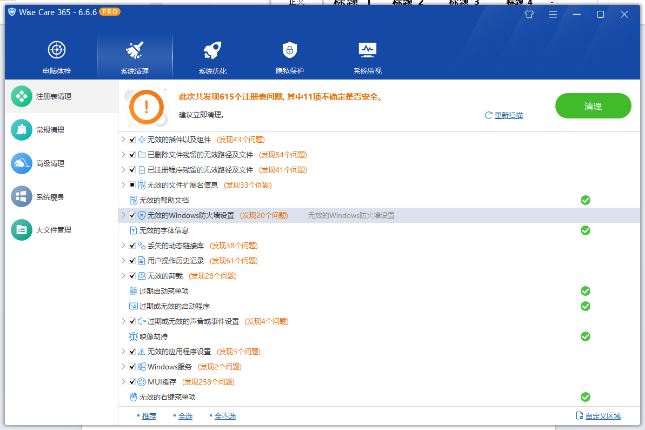Viewport: 645px width, 430px height.
Task: Uncheck the 无效的插件以及组件 checkbox
Action: coord(132,140)
